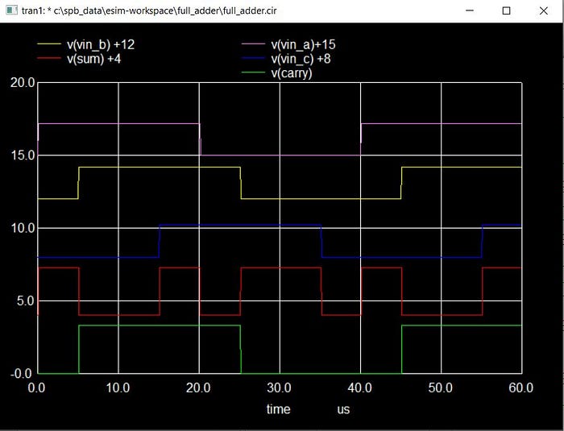Click the 0.0 x-axis time label
The image size is (564, 431).
(37, 387)
